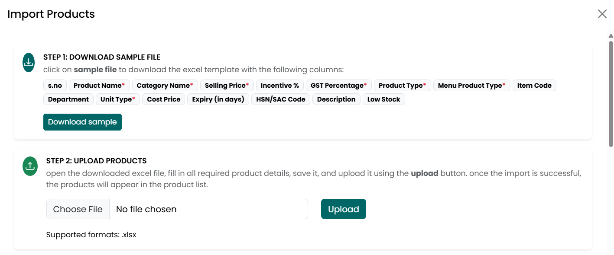614x255 pixels.
Task: Click the scrollbar up arrow
Action: coord(611,36)
